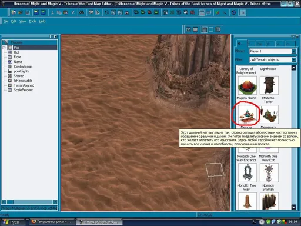Open the Tools menu
Image resolution: width=301 pixels, height=226 pixels.
[32, 21]
